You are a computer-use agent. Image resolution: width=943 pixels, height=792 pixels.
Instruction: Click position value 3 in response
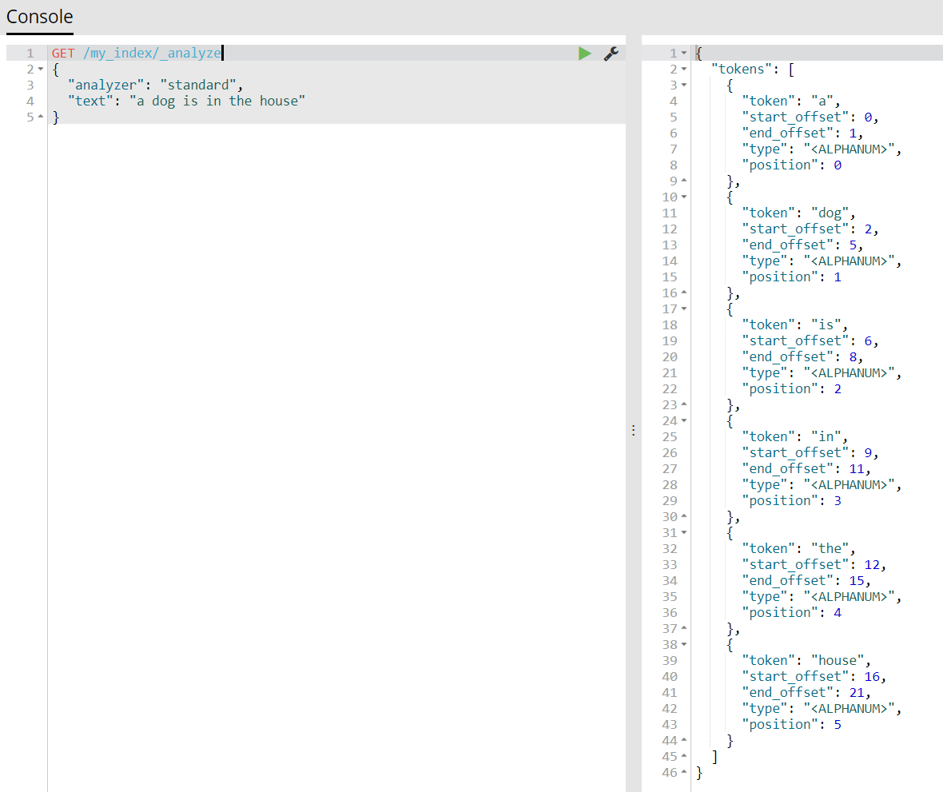coord(838,501)
